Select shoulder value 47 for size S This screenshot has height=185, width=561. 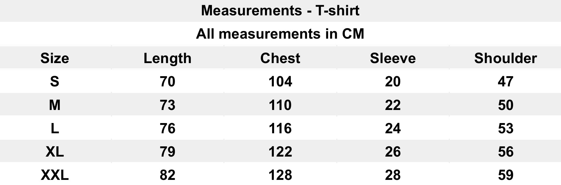[x=505, y=82]
